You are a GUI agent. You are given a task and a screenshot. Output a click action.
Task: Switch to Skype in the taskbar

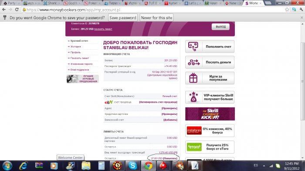point(132,166)
